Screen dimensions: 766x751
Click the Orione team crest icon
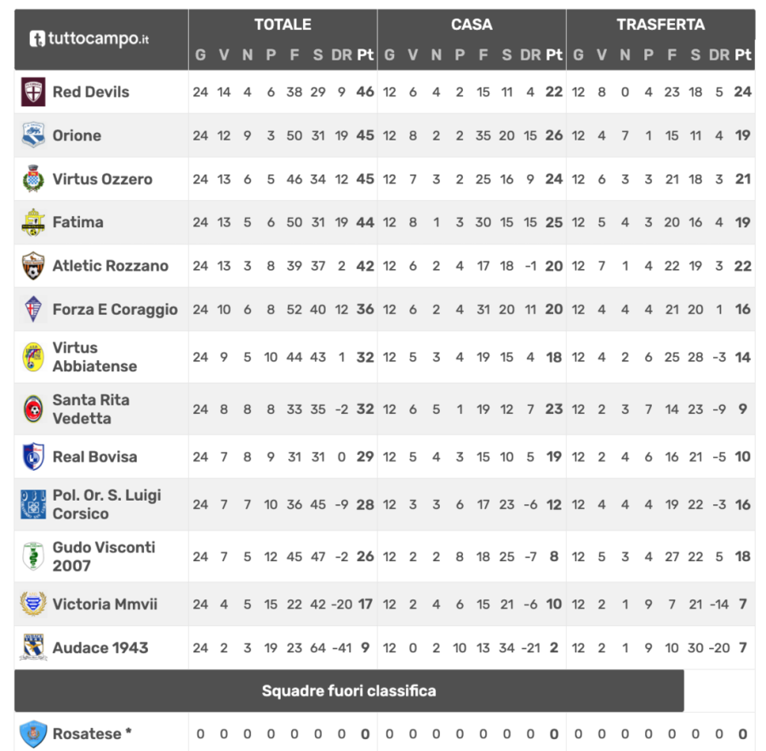33,135
